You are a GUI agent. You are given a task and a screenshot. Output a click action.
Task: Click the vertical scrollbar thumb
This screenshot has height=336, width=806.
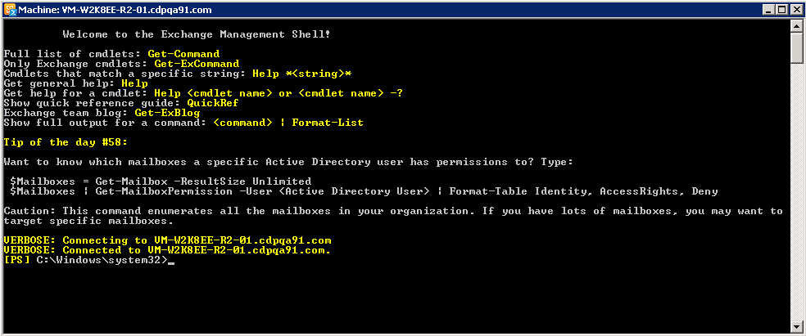point(797,47)
